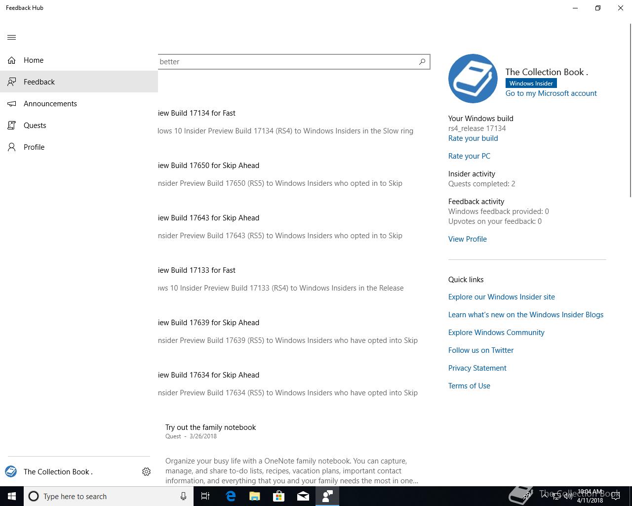This screenshot has height=506, width=632.
Task: Click the Cortana search box in taskbar
Action: (109, 496)
